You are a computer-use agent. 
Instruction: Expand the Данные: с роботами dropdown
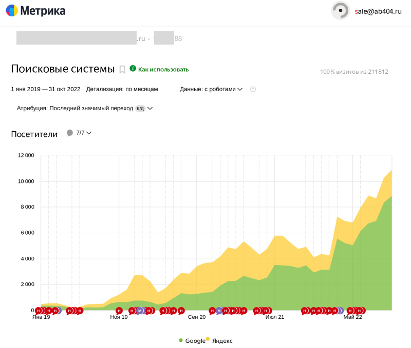(211, 89)
